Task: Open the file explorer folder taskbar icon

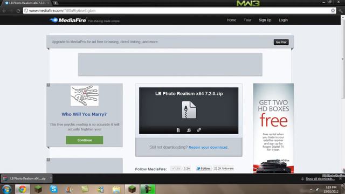Action: point(116,189)
